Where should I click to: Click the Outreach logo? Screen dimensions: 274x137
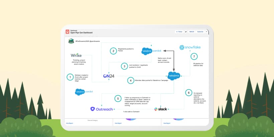click(102, 109)
